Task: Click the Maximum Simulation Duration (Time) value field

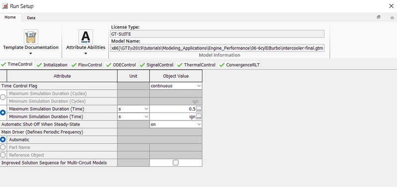Action: pyautogui.click(x=173, y=109)
